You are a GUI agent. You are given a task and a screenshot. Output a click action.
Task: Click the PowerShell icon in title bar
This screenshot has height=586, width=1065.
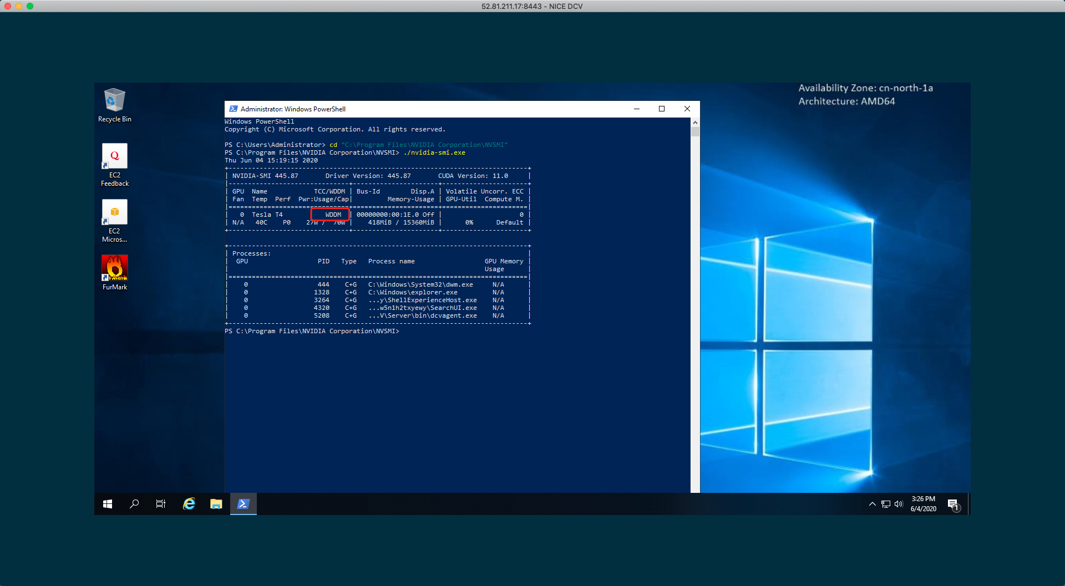234,109
